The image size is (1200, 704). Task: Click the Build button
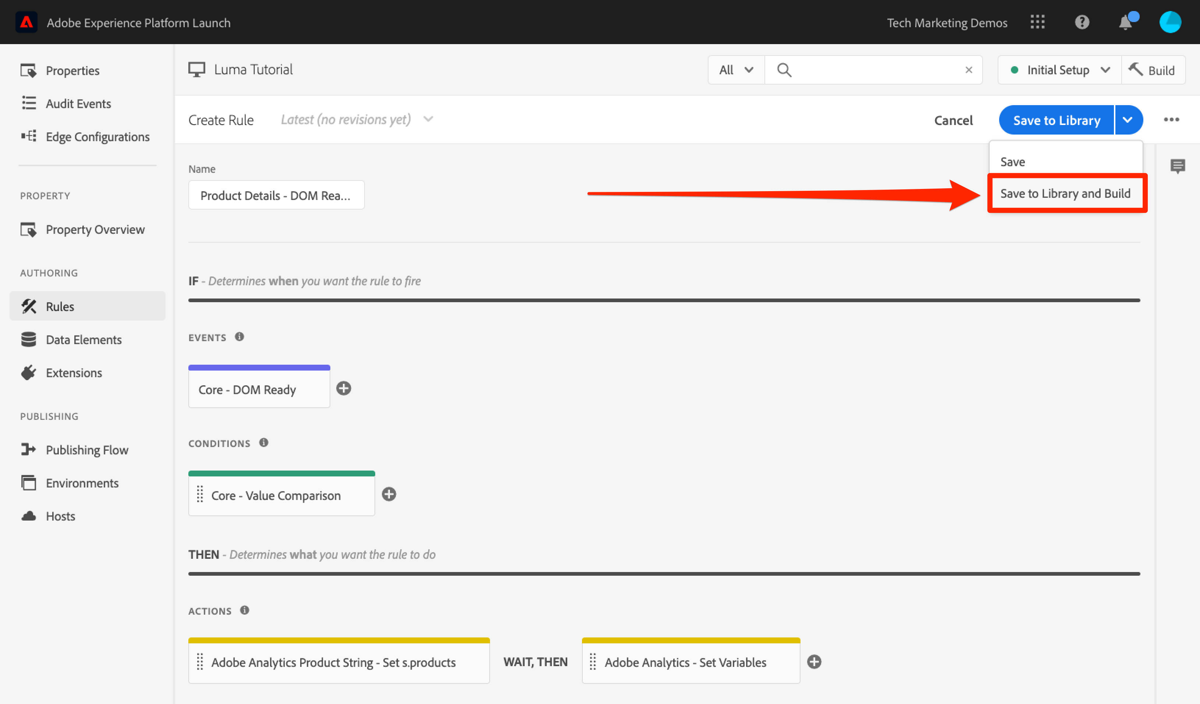[1153, 70]
